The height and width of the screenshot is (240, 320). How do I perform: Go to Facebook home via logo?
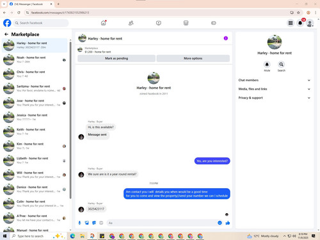7,23
